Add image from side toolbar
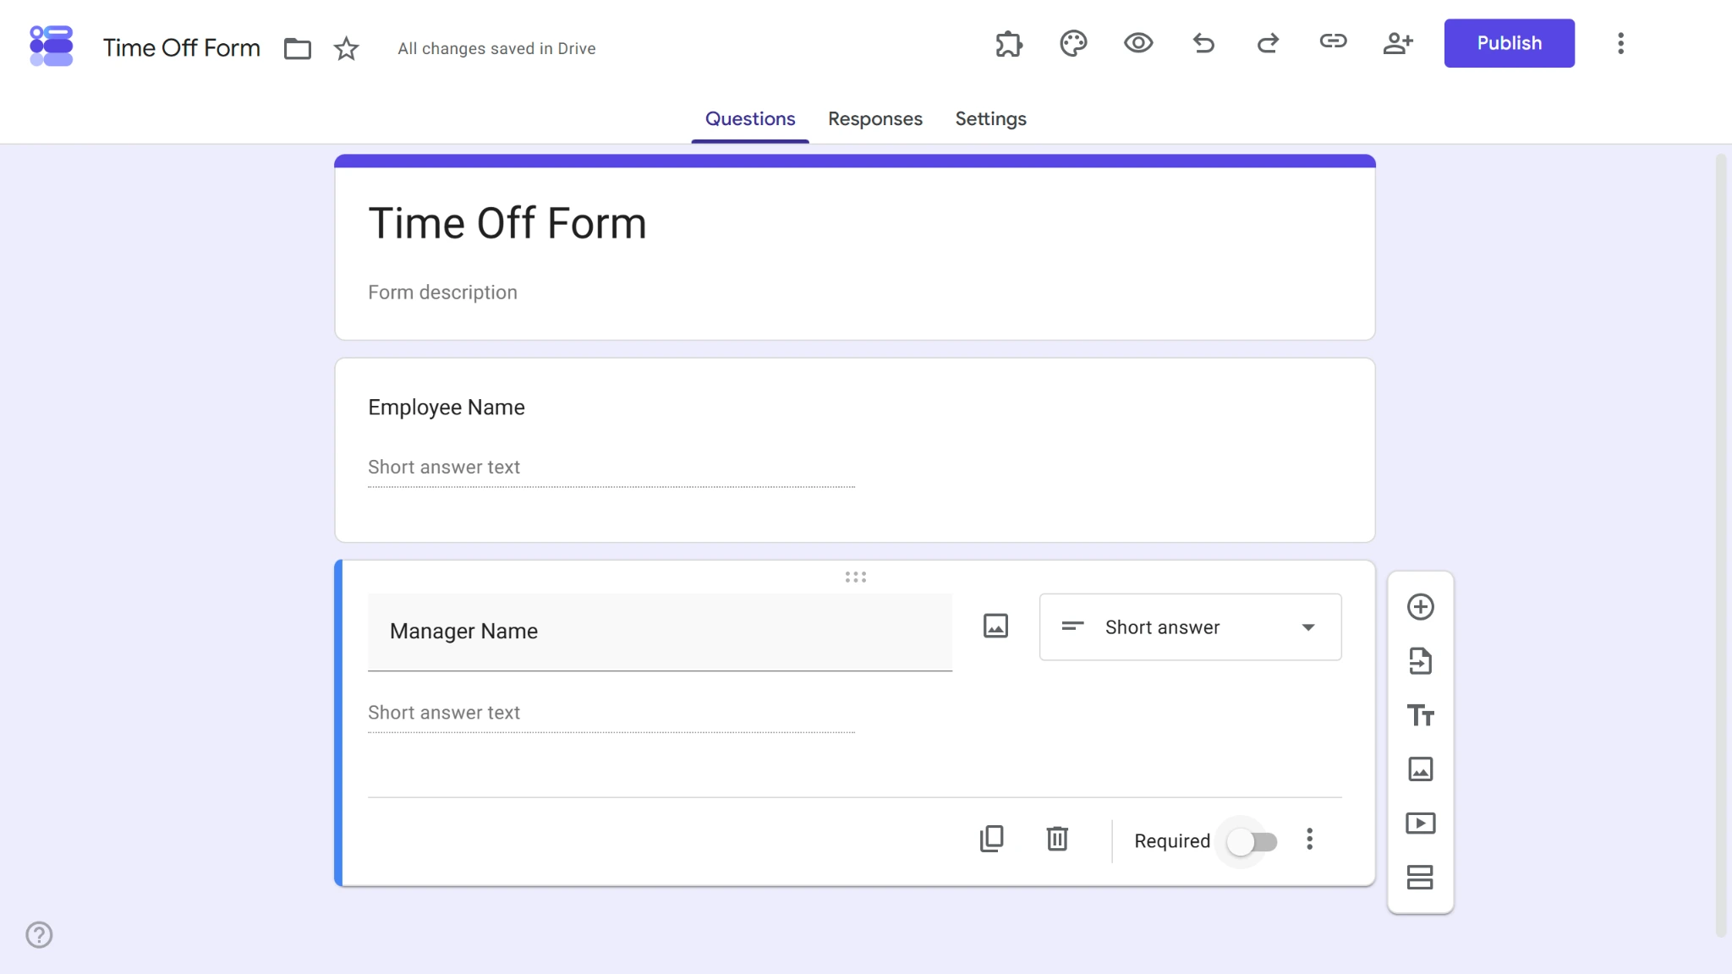Viewport: 1732px width, 974px height. [1420, 769]
